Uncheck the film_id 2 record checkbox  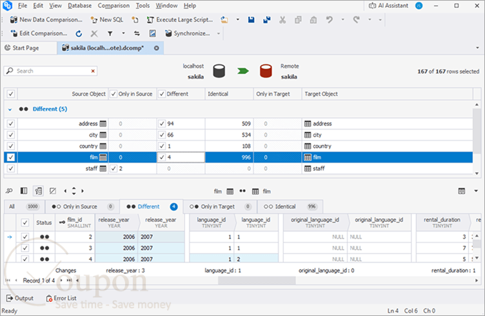click(x=25, y=237)
